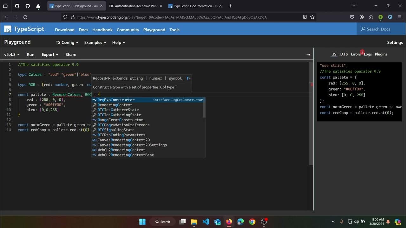
Task: Collapse the sidebar with the arrow icon
Action: click(308, 54)
